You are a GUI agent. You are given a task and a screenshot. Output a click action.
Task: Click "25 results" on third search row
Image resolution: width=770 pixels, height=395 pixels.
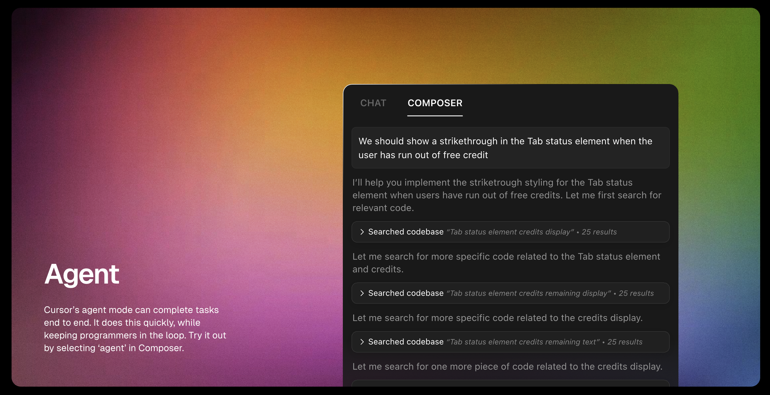click(625, 342)
